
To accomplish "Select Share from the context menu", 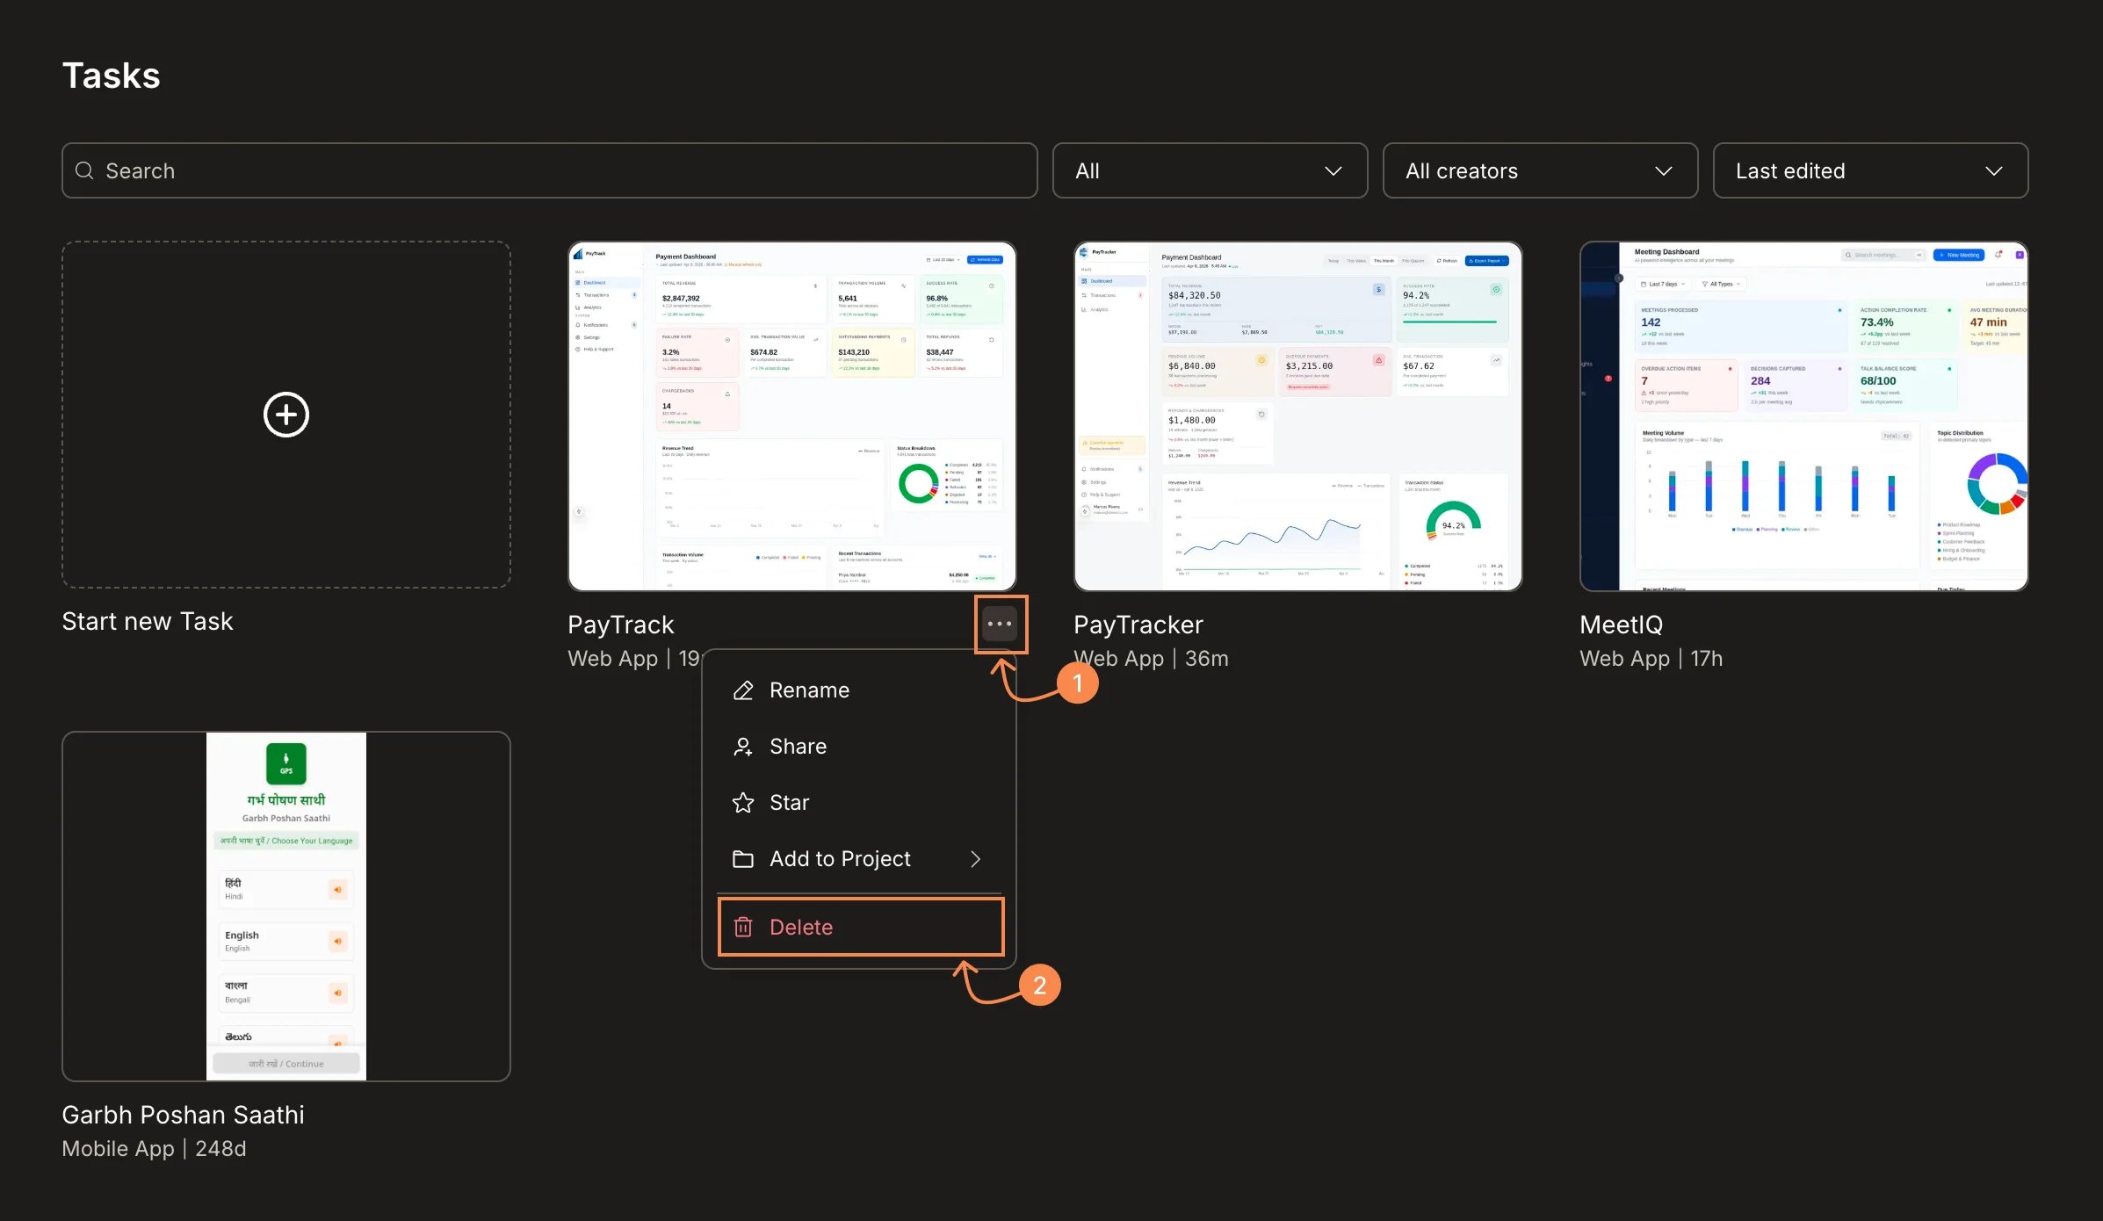I will [859, 747].
